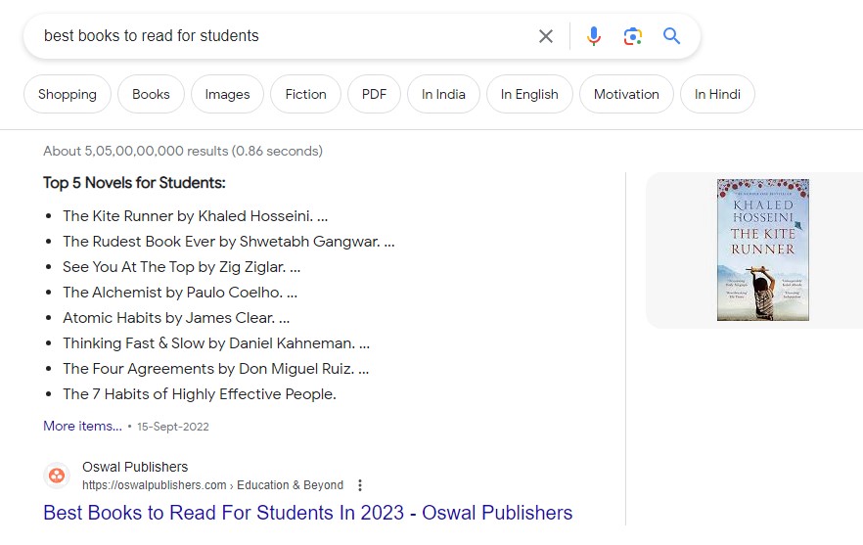Open The Kite Runner book cover thumbnail

click(763, 250)
